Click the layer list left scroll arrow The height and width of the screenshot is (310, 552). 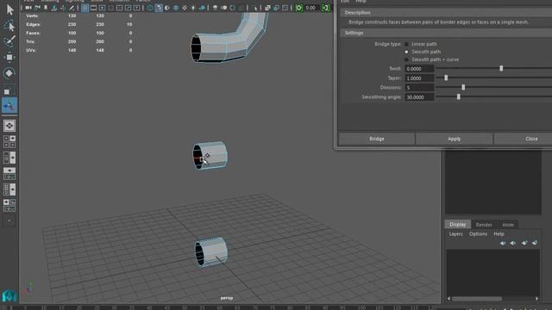click(x=448, y=299)
